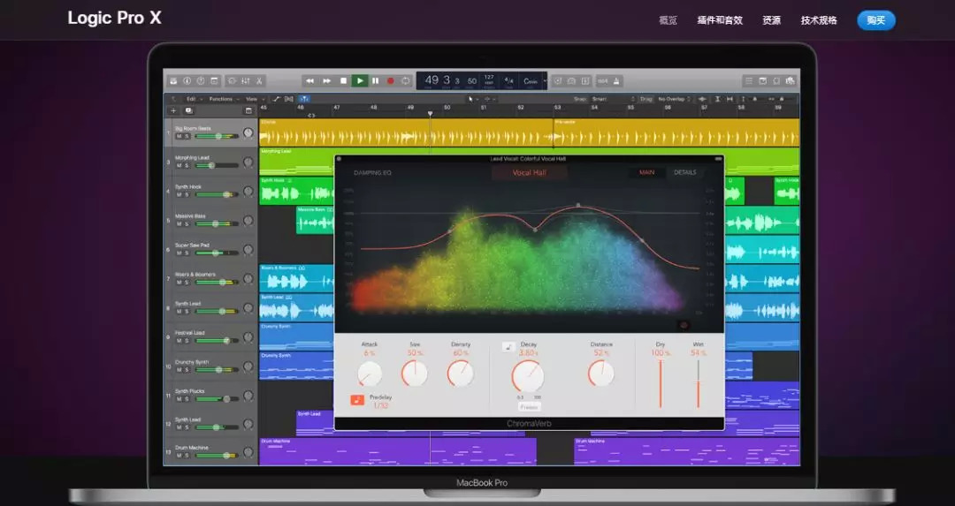955x506 pixels.
Task: Solo the Morphing Lead track
Action: [187, 166]
